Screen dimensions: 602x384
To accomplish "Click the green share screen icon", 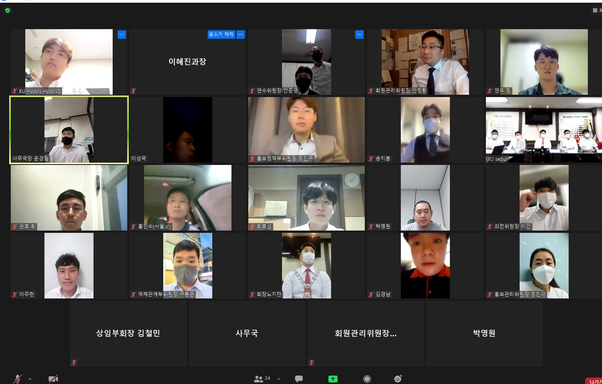I will (x=333, y=379).
